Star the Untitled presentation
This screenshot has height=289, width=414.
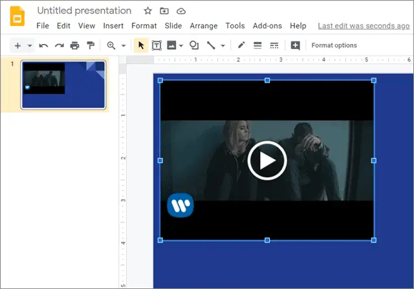(147, 11)
